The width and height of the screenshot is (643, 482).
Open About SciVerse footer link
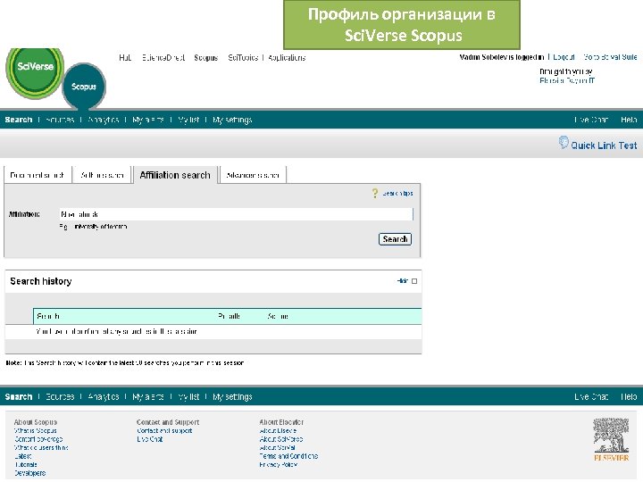point(281,439)
